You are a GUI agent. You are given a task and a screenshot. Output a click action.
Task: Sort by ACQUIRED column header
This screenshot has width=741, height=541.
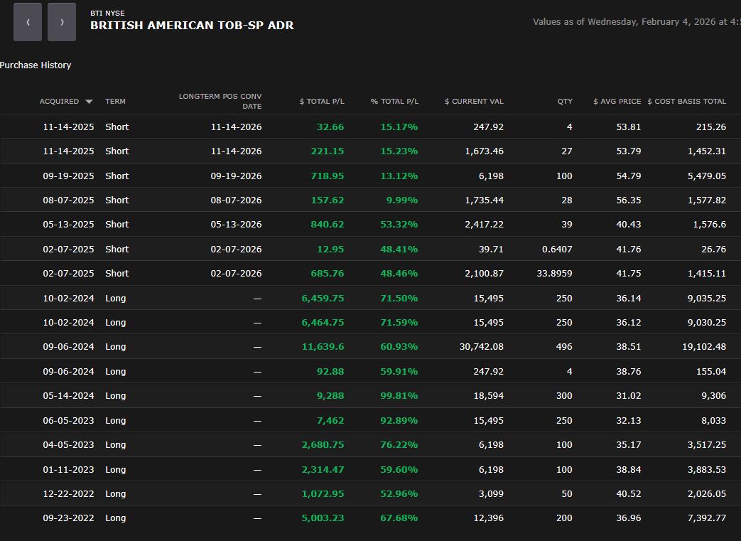tap(59, 101)
